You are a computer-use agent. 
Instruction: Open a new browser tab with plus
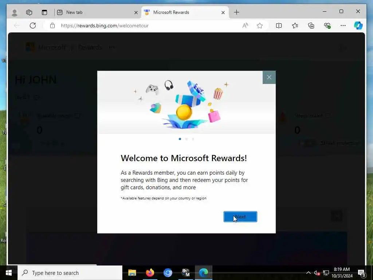pyautogui.click(x=236, y=12)
